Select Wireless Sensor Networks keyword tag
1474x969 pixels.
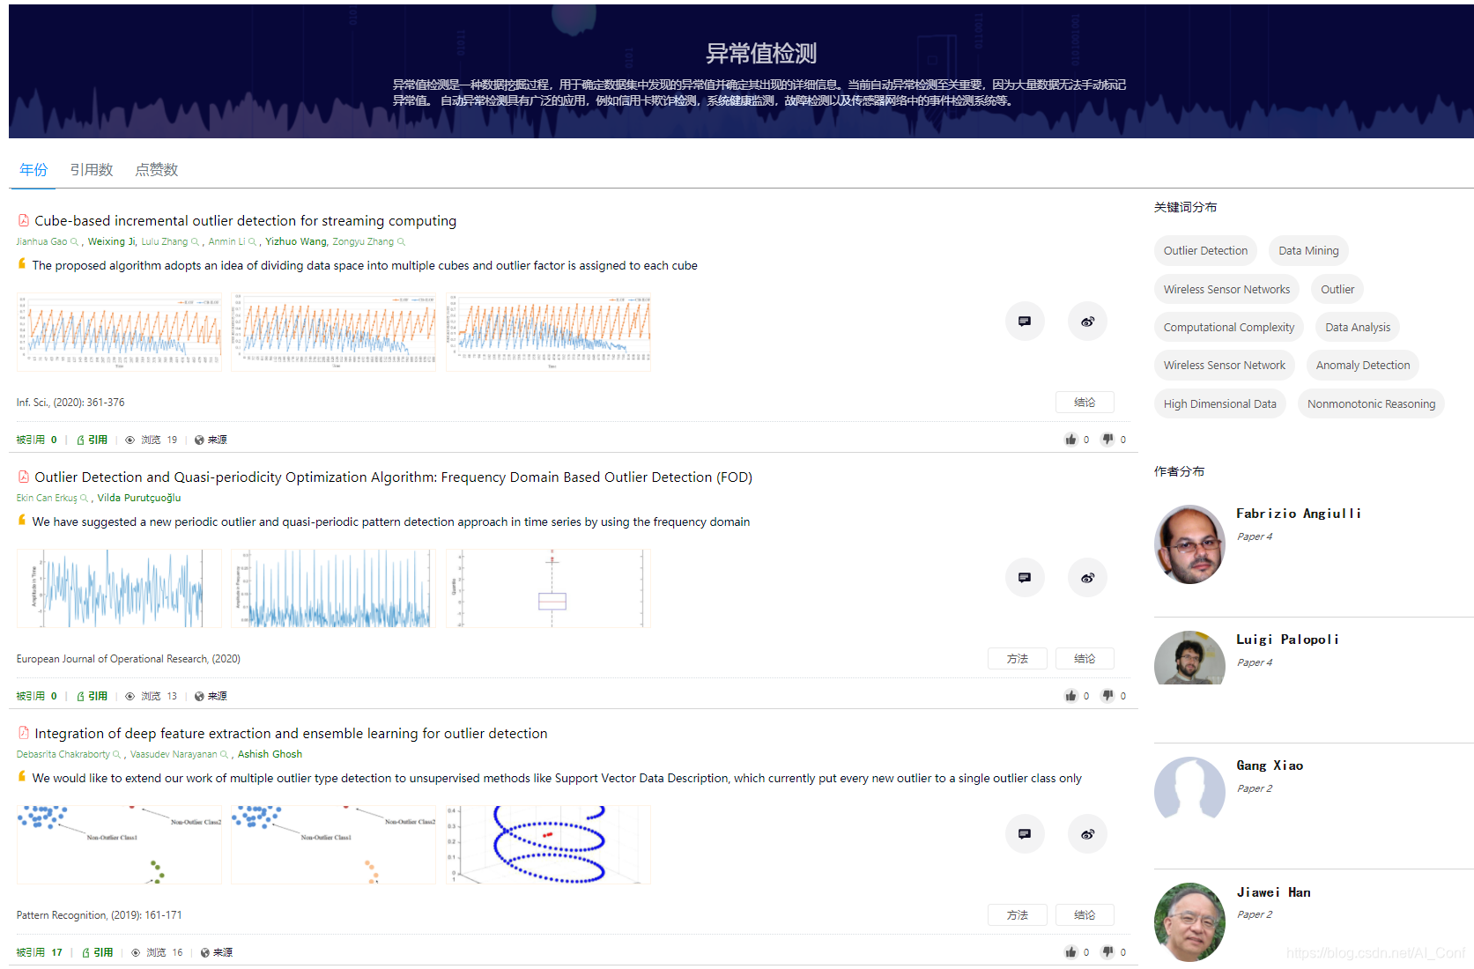[x=1226, y=290]
